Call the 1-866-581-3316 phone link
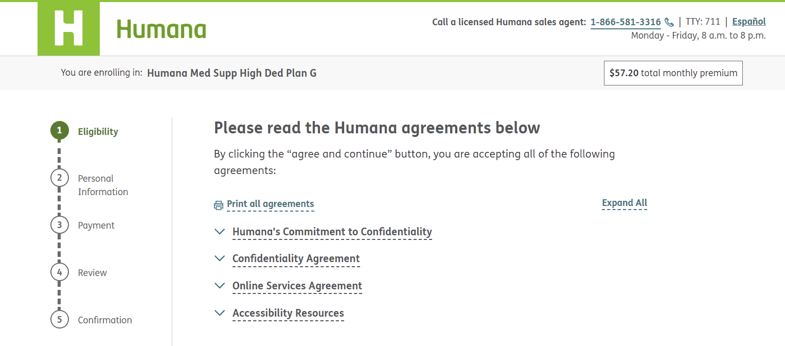 coord(626,22)
